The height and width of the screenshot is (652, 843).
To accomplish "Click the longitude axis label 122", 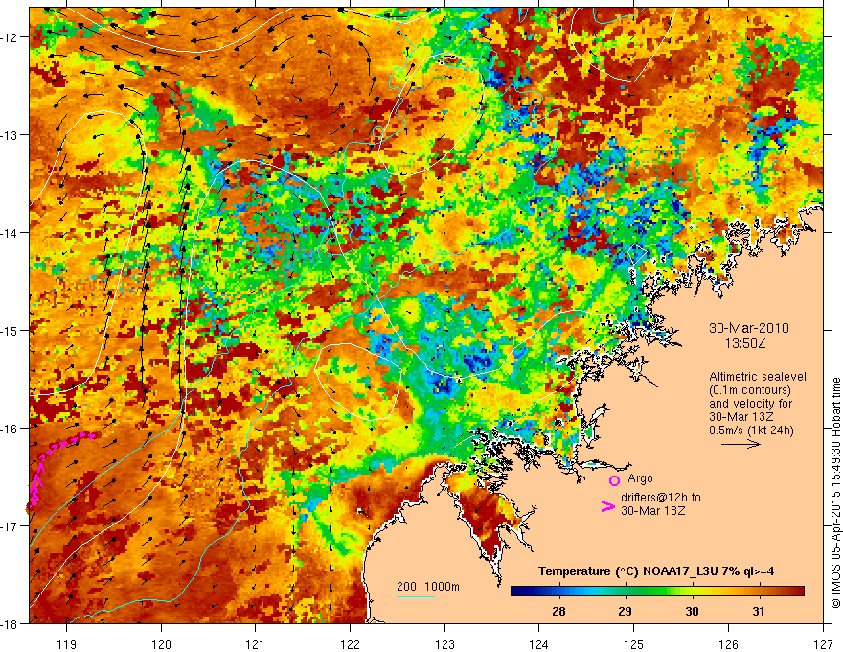I will [350, 644].
